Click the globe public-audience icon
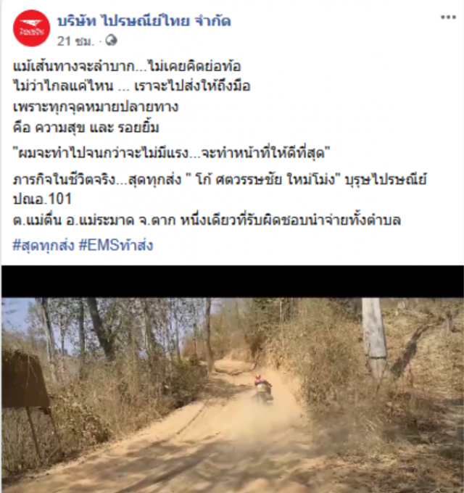The width and height of the screenshot is (464, 493). [111, 41]
